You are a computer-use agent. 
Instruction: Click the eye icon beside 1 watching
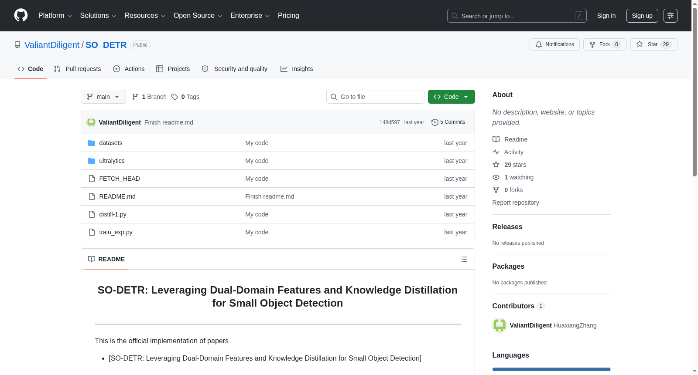point(496,177)
